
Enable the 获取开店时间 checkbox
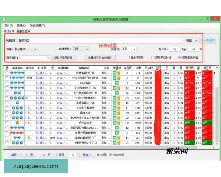(x=153, y=58)
